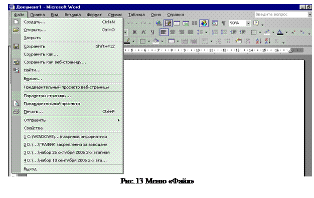Click the merge cells icon
314x198 pixels.
pyautogui.click(x=185, y=41)
